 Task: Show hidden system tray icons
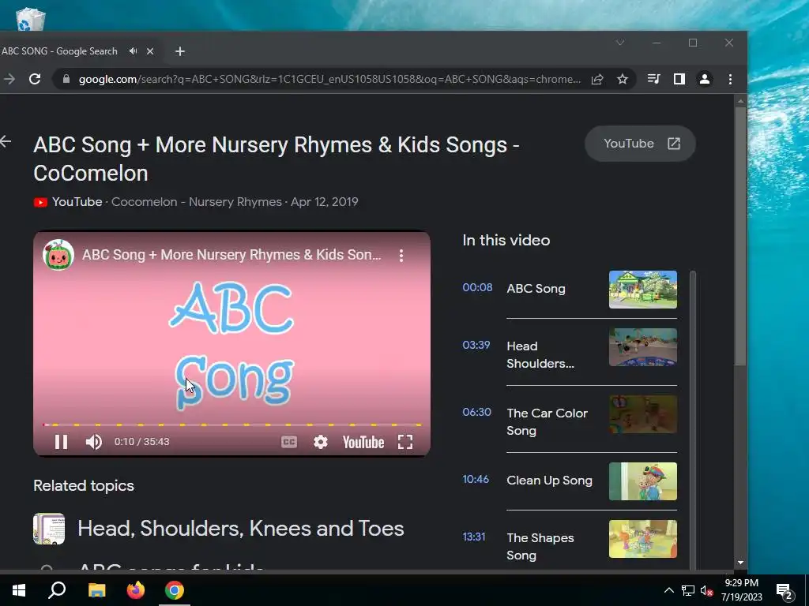(x=668, y=590)
